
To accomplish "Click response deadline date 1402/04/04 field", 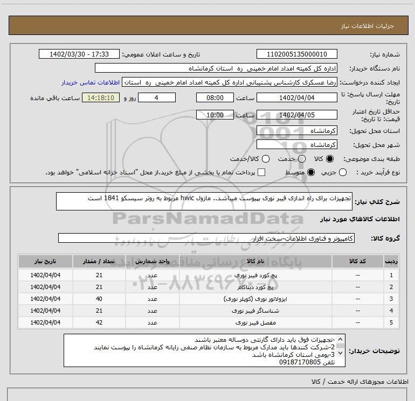I will pos(296,98).
